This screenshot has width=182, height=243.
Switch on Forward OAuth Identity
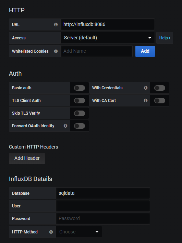tap(80, 126)
